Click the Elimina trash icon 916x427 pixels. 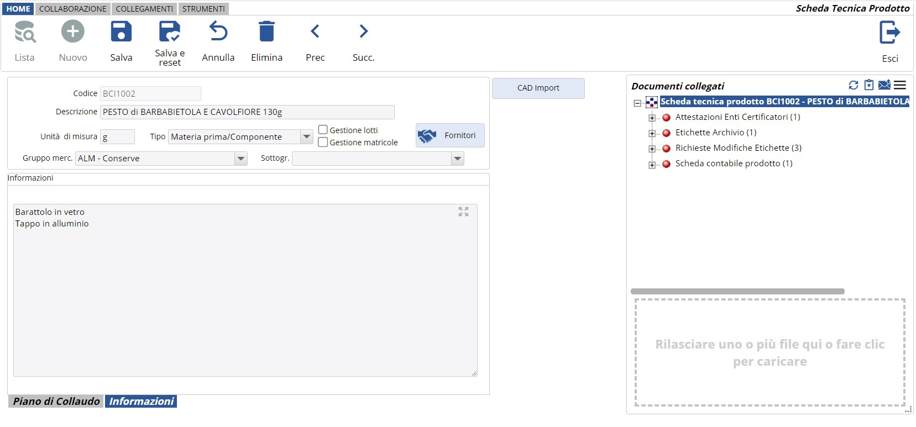266,32
